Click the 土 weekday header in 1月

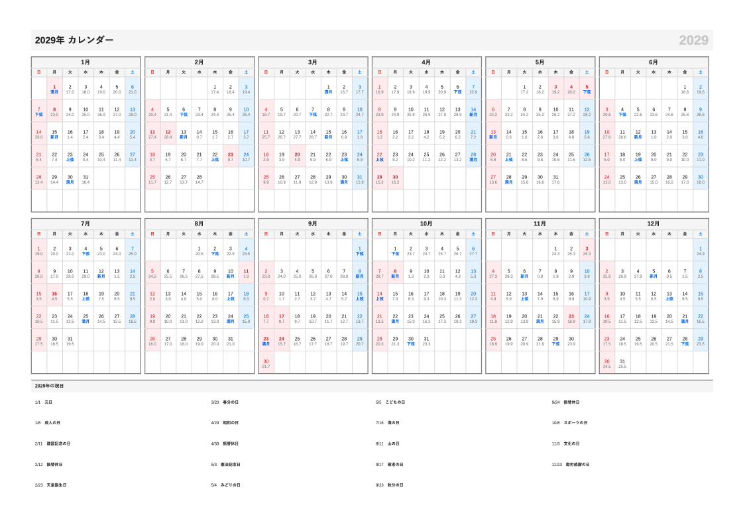133,72
